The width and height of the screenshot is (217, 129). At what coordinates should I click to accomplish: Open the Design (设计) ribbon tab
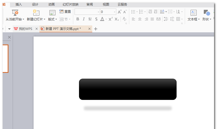point(35,5)
